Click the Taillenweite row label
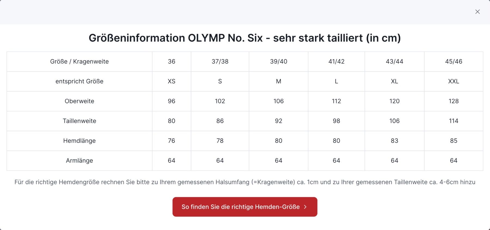This screenshot has width=490, height=230. click(79, 121)
